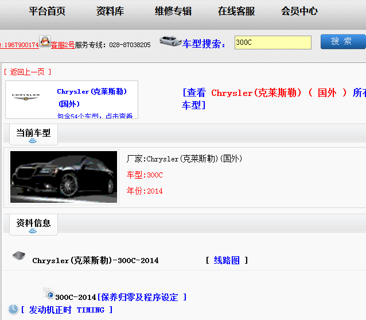
Task: Click the QQ number 1967900174 link
Action: tap(20, 45)
